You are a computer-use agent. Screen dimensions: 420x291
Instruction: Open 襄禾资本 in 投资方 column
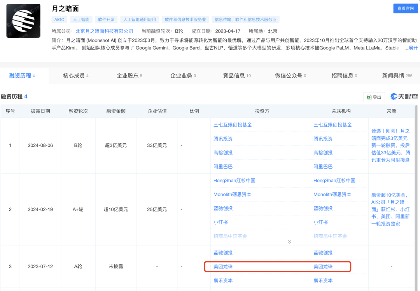(223, 281)
